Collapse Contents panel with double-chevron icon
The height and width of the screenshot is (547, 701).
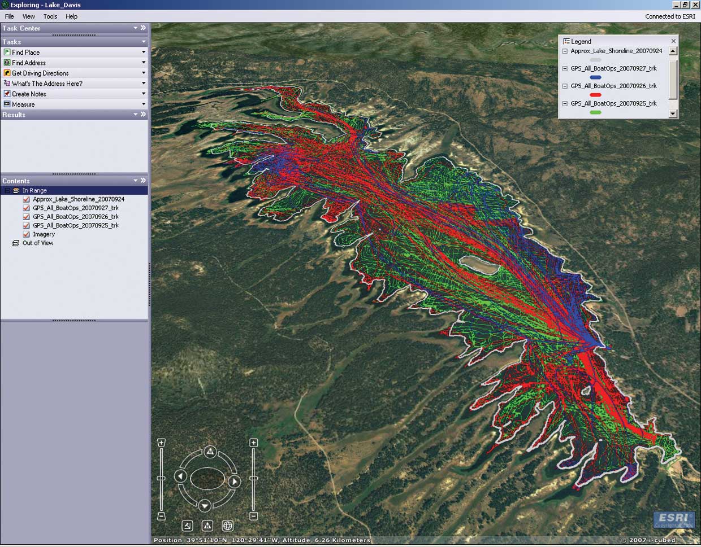[143, 181]
